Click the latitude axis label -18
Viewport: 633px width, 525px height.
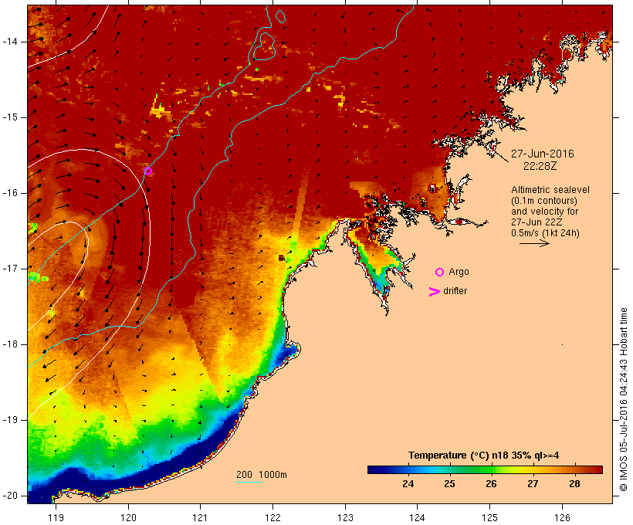click(x=10, y=344)
